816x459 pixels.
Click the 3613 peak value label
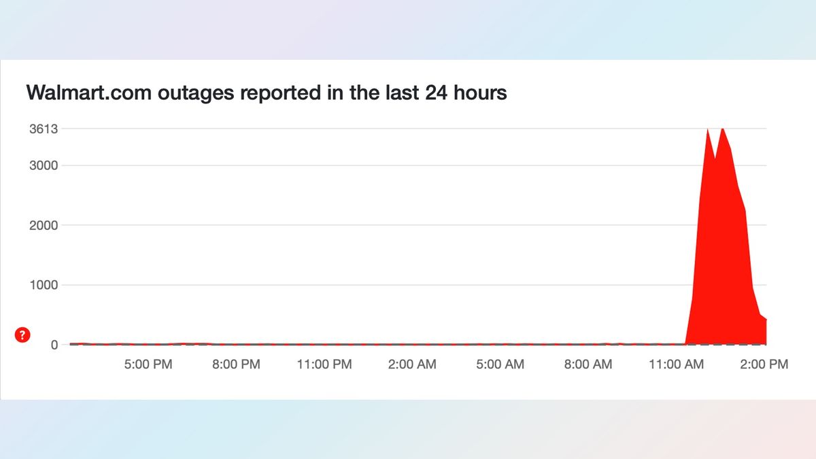coord(43,129)
